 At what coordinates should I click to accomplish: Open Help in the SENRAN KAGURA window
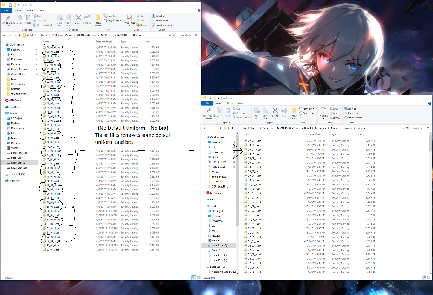point(430,103)
